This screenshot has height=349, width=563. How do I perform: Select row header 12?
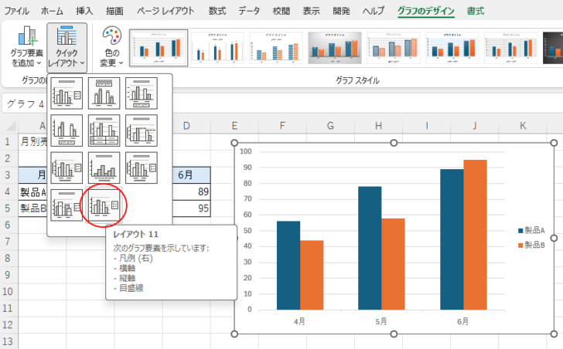coord(8,325)
